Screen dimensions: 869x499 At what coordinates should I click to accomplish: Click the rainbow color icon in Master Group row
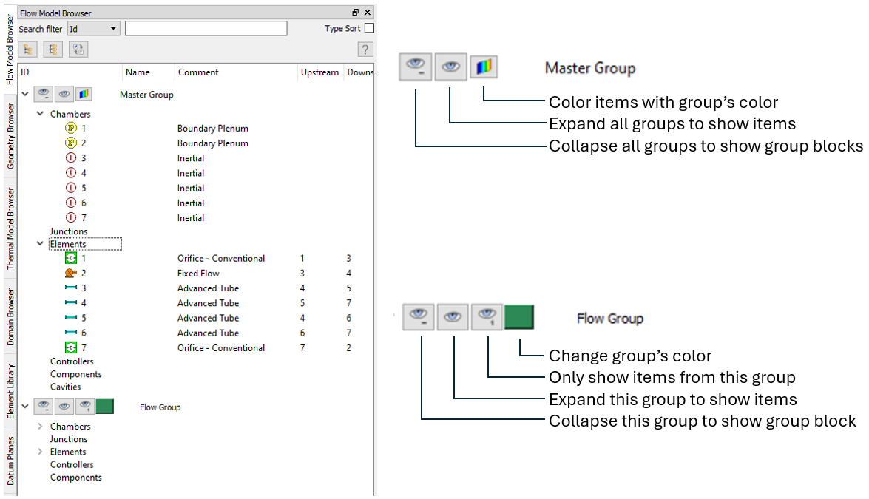coord(84,94)
